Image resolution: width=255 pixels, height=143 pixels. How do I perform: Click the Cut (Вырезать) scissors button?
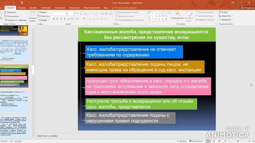(10, 12)
